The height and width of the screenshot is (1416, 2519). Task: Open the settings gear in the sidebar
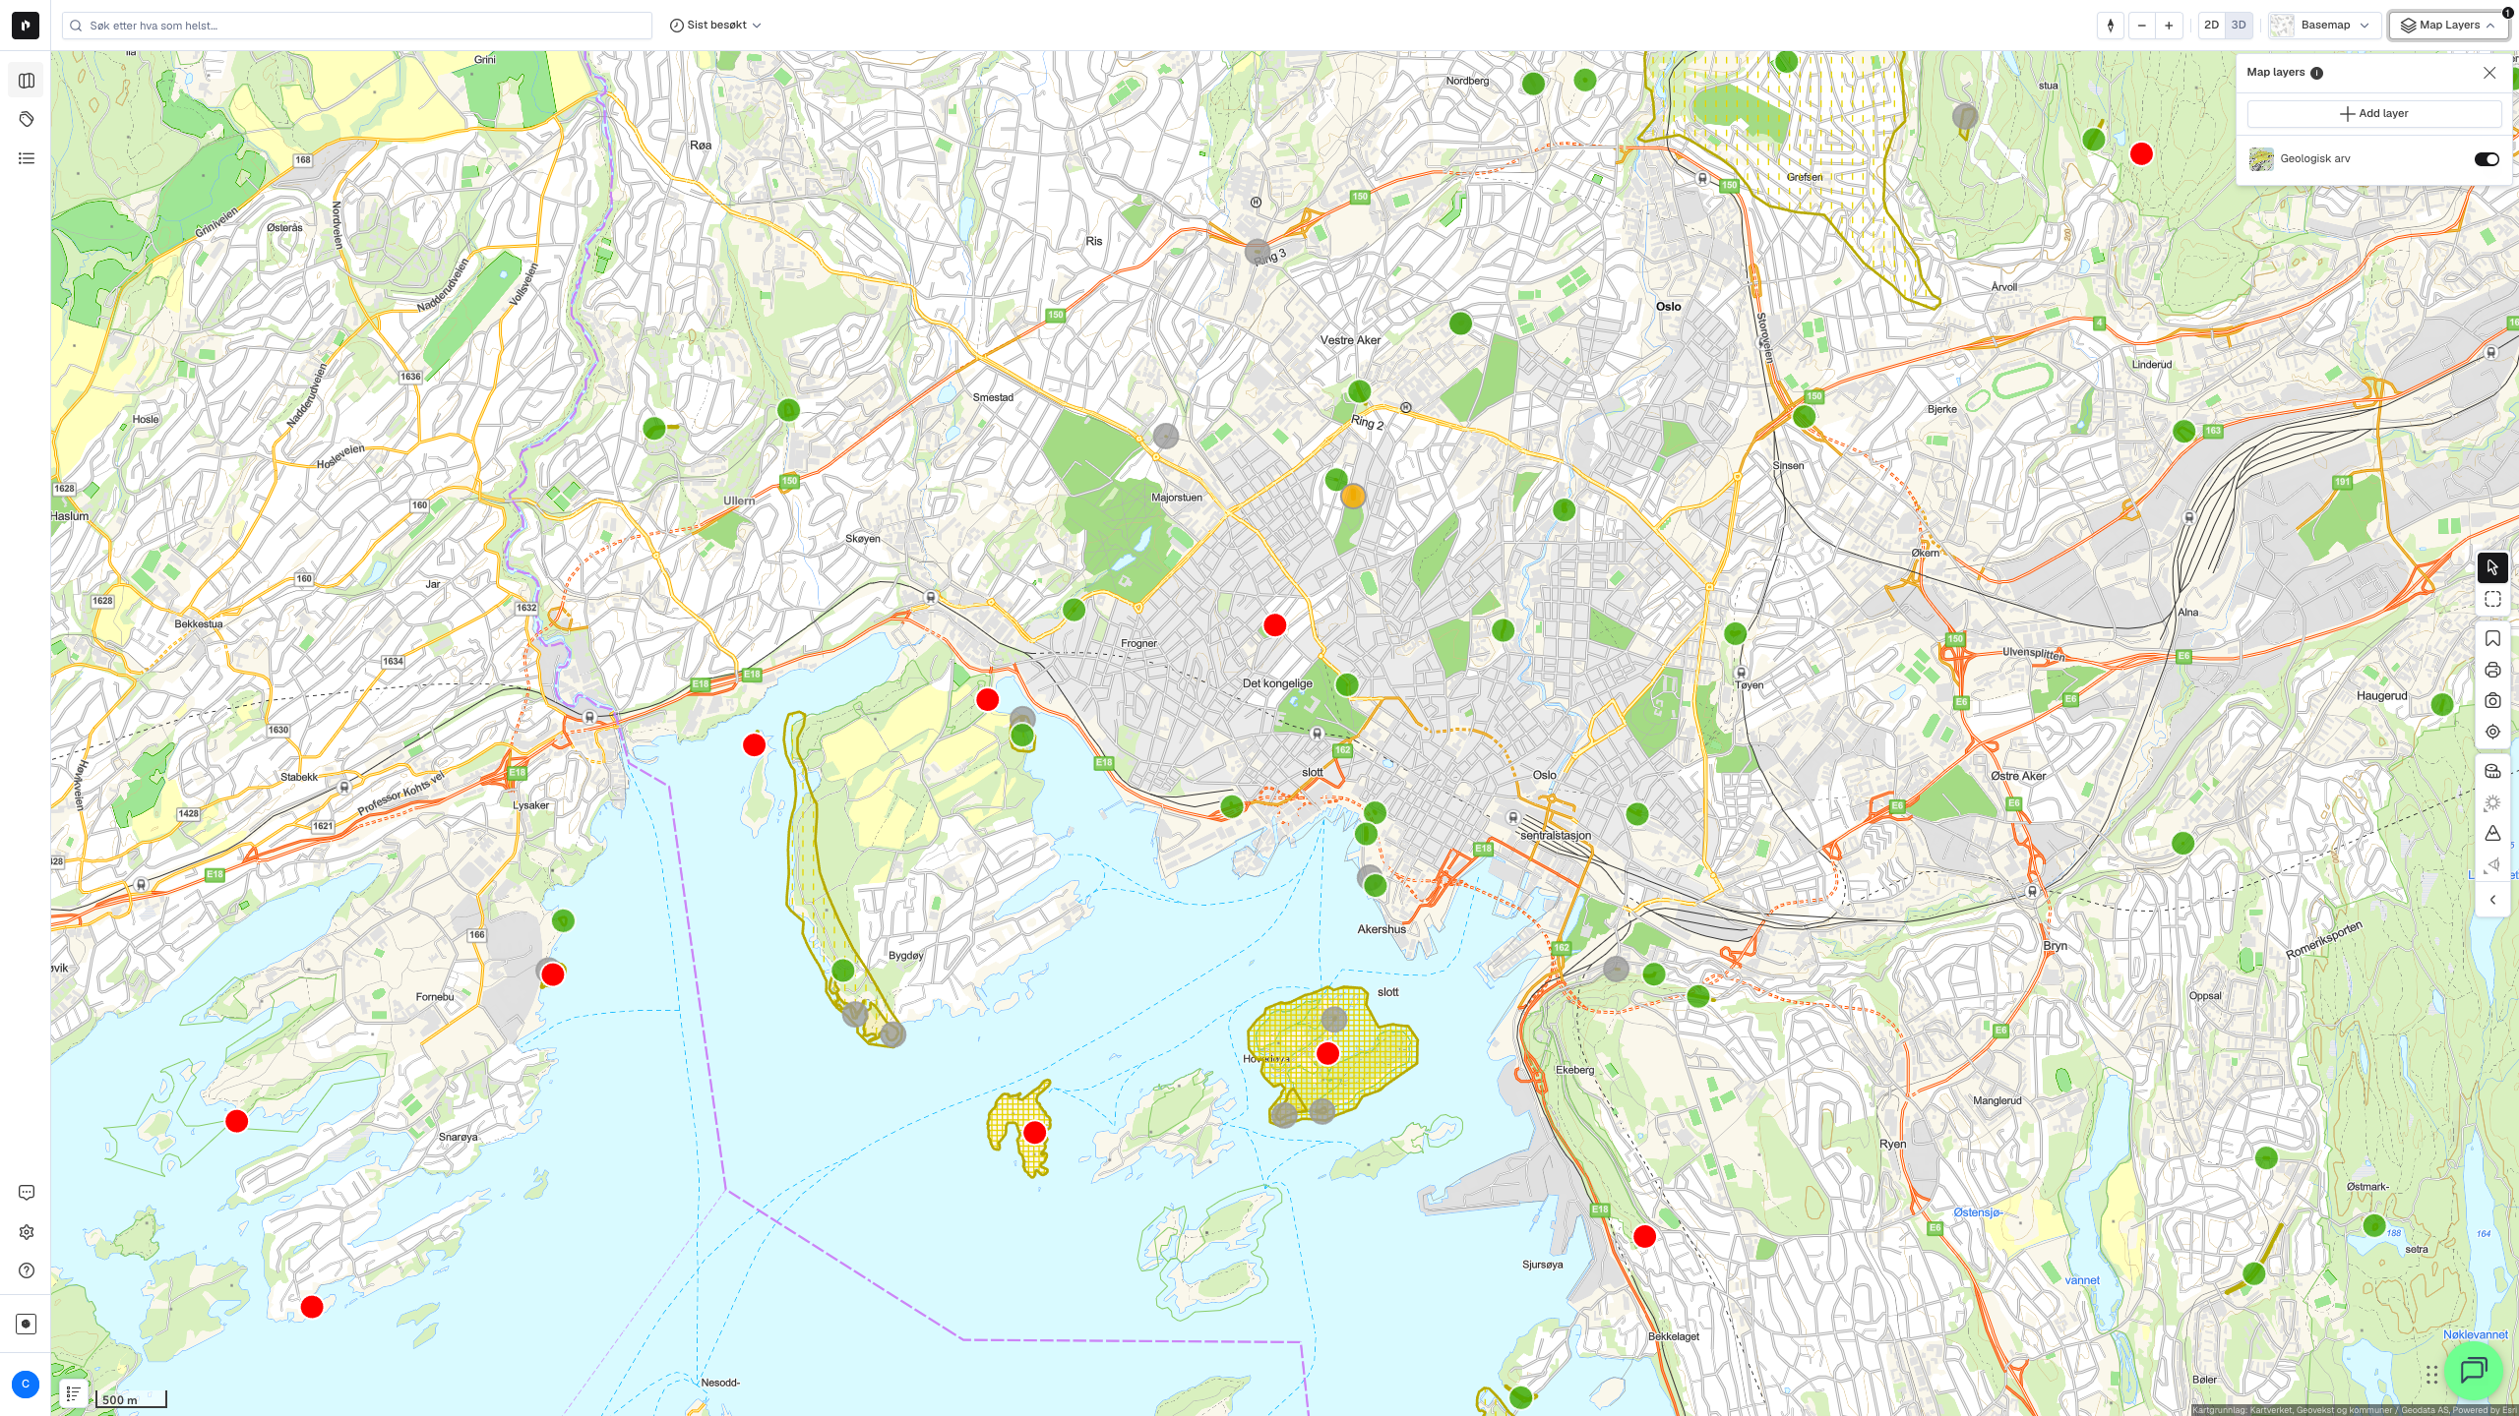27,1232
